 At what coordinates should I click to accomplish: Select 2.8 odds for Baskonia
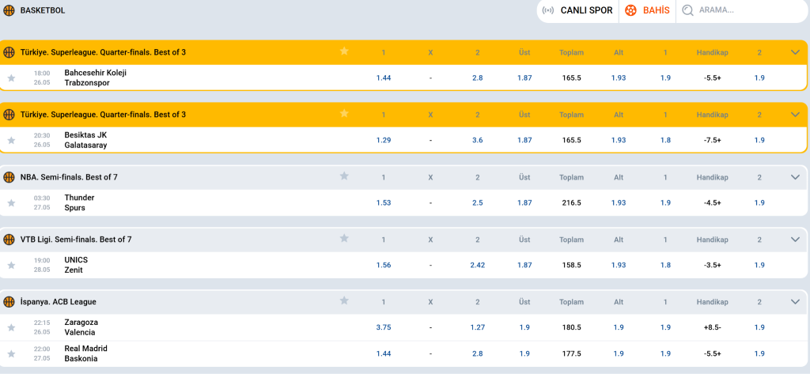(x=477, y=354)
